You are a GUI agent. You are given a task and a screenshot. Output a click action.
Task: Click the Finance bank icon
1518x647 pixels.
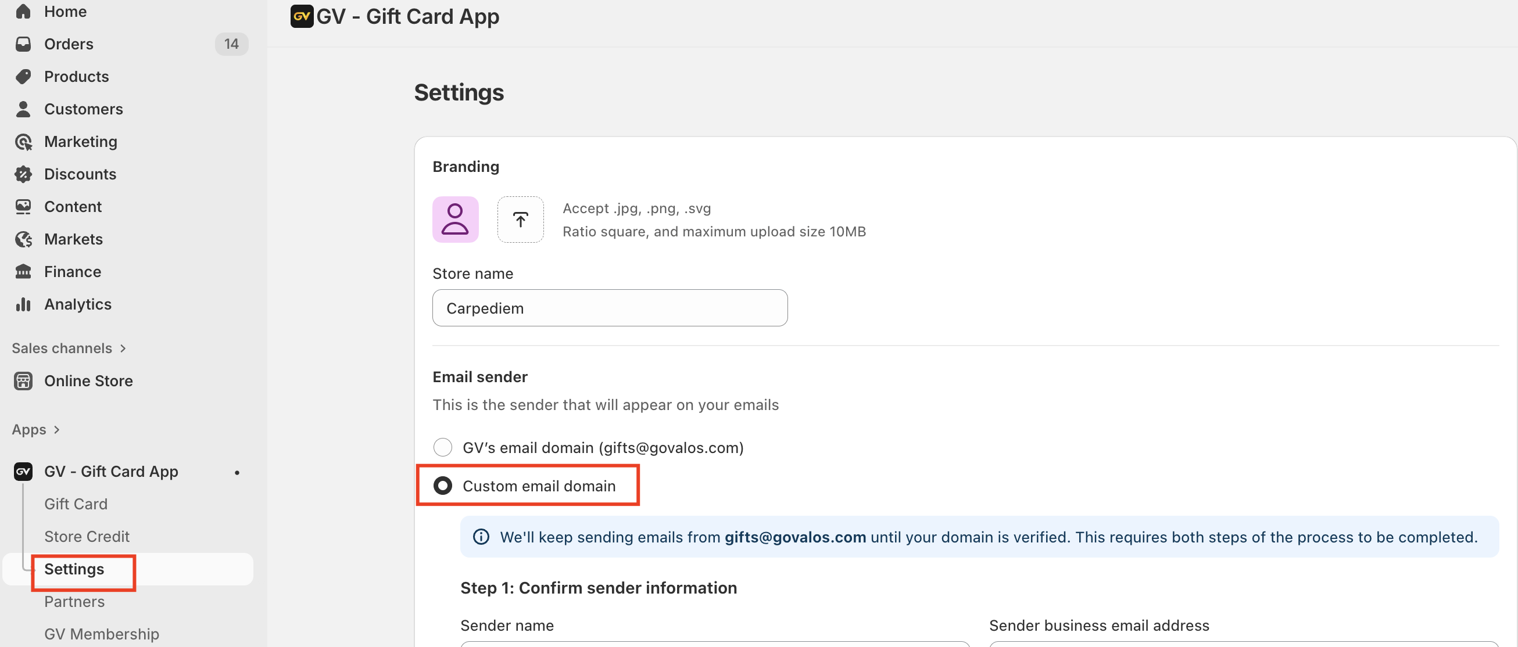(x=23, y=271)
